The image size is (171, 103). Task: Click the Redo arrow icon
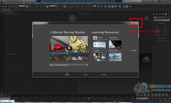click(x=6, y=7)
